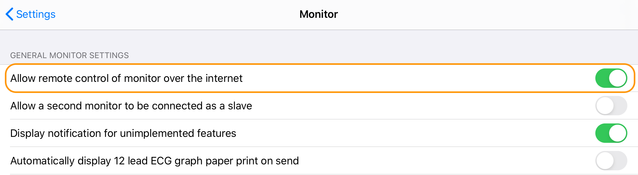Select "Allow a second monitor" label text
The width and height of the screenshot is (638, 175).
click(x=131, y=106)
